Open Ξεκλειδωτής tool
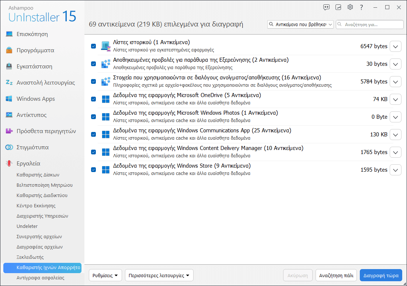The width and height of the screenshot is (407, 286). [30, 257]
